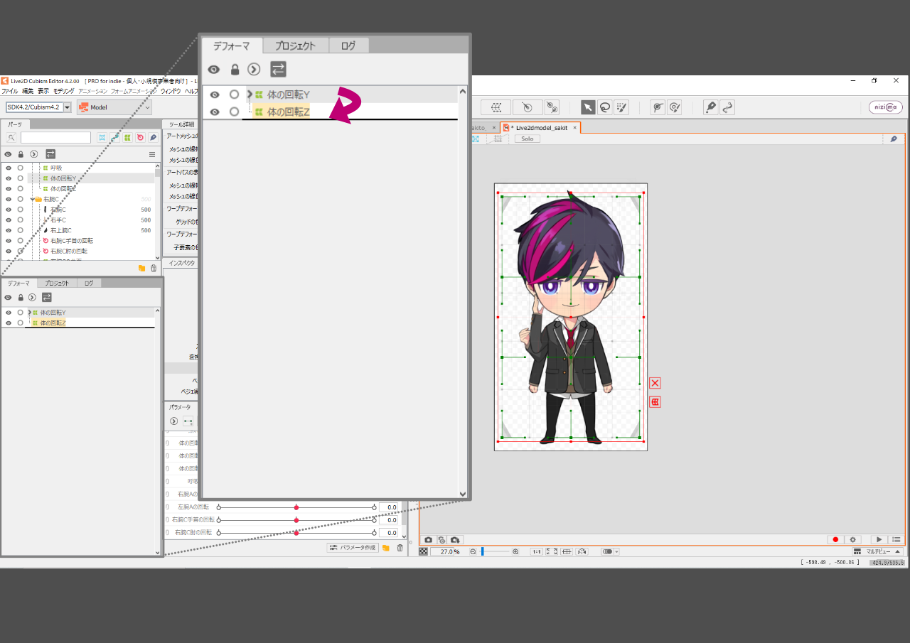Open the settings gear below canvas

854,540
